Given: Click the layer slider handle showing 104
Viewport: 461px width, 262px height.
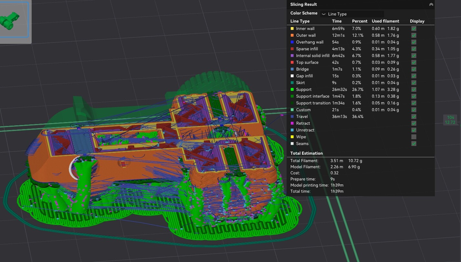Looking at the screenshot, I should (x=450, y=120).
